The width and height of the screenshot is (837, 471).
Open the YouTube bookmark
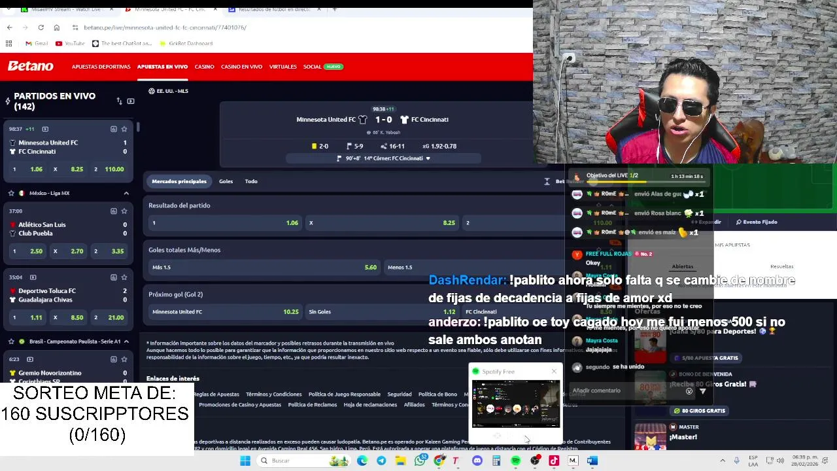[x=70, y=43]
